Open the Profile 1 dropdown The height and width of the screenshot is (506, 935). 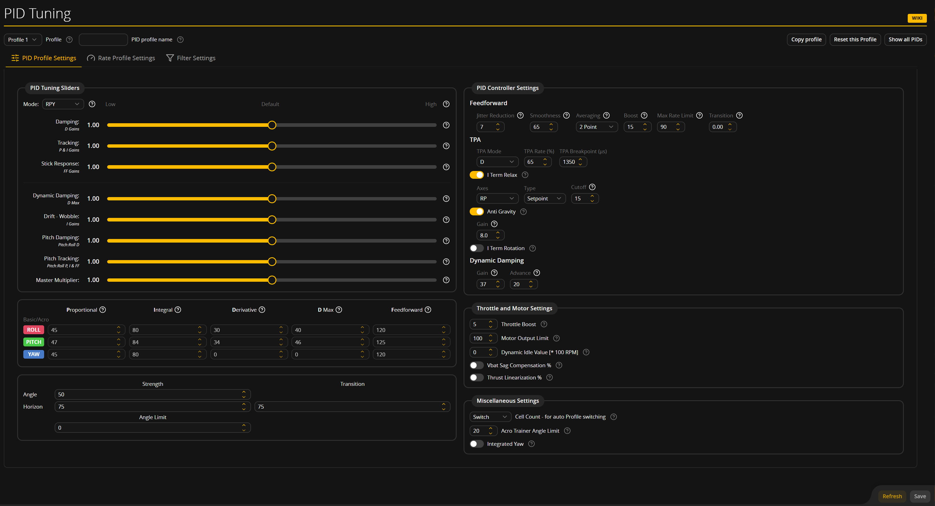23,40
